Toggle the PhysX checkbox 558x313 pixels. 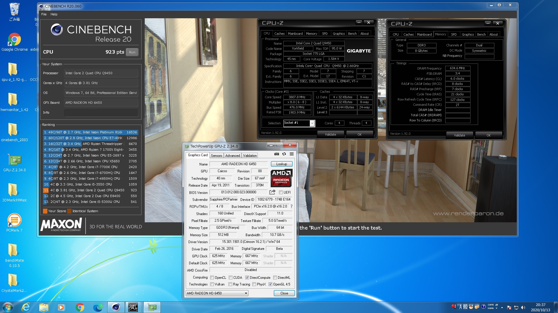(254, 284)
